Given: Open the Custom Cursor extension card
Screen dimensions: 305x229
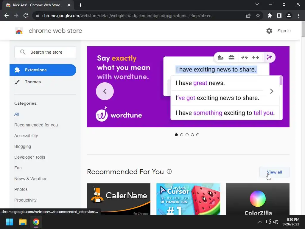Looking at the screenshot, I should [188, 199].
